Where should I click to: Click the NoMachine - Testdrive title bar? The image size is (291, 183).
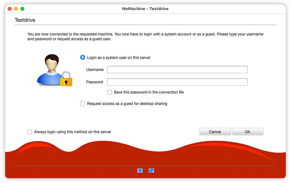coord(145,8)
